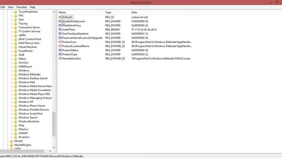Click the ProductType DWORD value icon
The width and height of the screenshot is (282, 158).
click(x=60, y=54)
